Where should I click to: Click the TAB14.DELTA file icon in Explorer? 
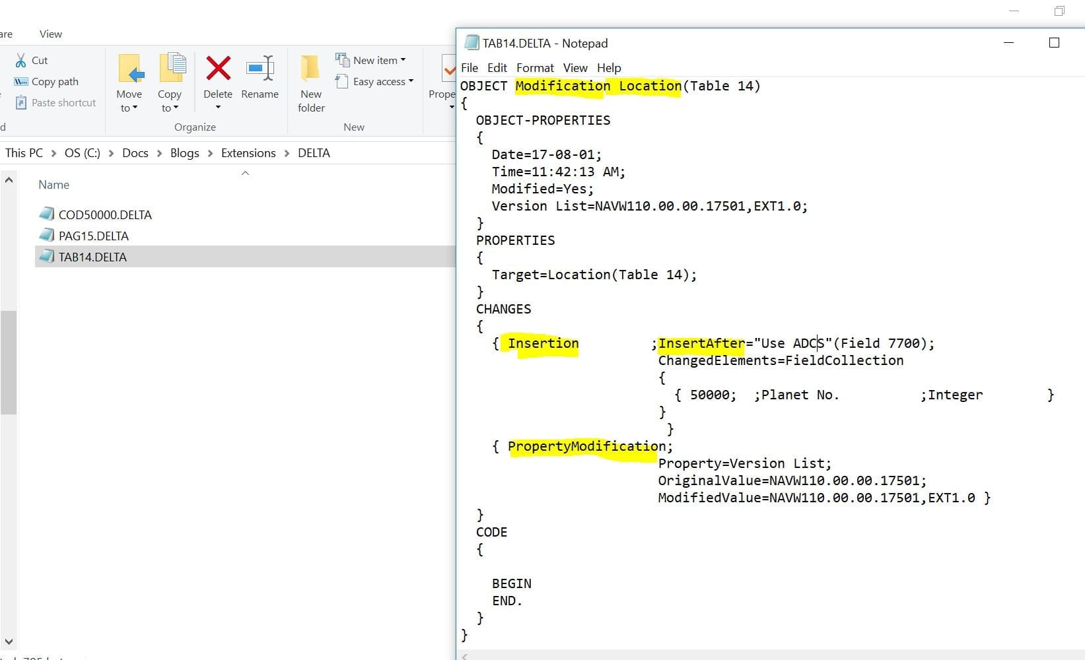click(46, 256)
